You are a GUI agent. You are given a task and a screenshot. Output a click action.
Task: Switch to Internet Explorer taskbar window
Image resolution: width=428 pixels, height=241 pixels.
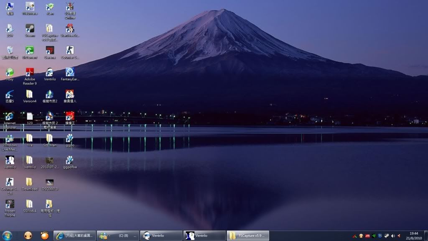pos(75,236)
